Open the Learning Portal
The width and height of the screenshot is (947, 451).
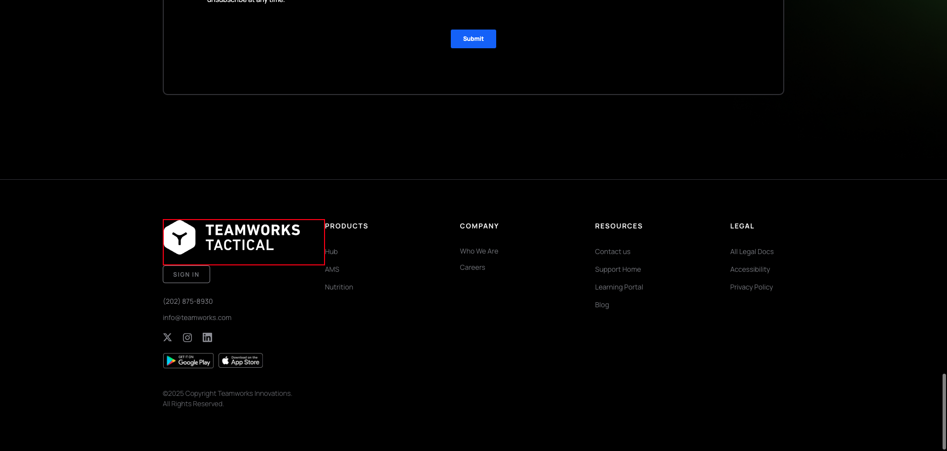[619, 287]
